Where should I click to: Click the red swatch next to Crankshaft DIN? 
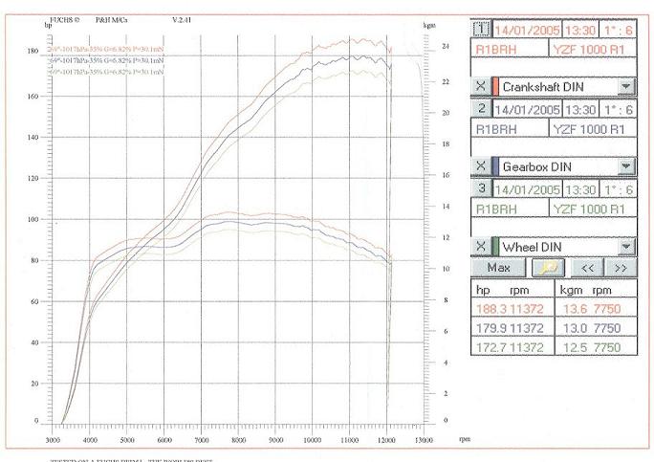tap(495, 86)
